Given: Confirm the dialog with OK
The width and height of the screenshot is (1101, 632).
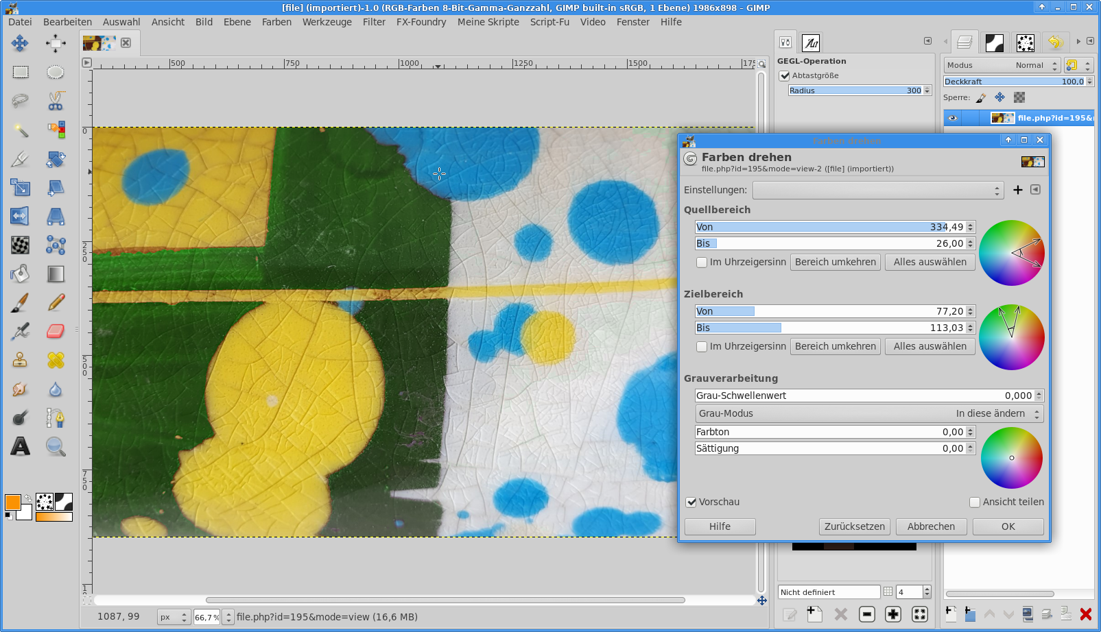Looking at the screenshot, I should (1008, 526).
